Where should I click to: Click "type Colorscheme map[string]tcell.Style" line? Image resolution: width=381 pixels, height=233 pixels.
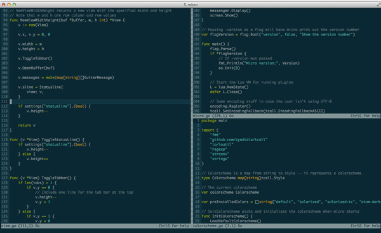(x=243, y=178)
